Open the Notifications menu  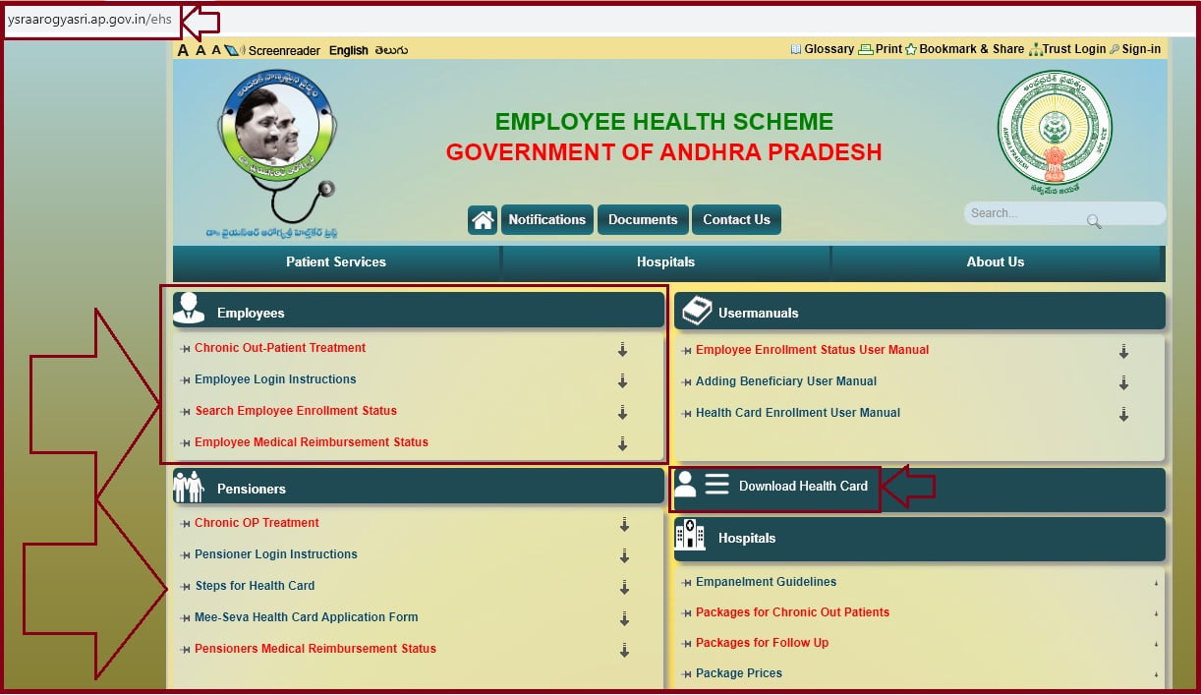(x=546, y=219)
